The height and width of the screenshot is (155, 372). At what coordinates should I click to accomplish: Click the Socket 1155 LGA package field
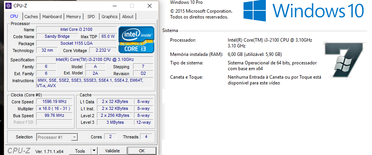pyautogui.click(x=77, y=43)
